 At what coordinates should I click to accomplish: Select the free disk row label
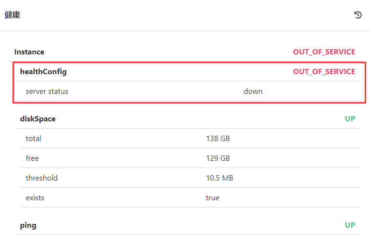click(32, 158)
